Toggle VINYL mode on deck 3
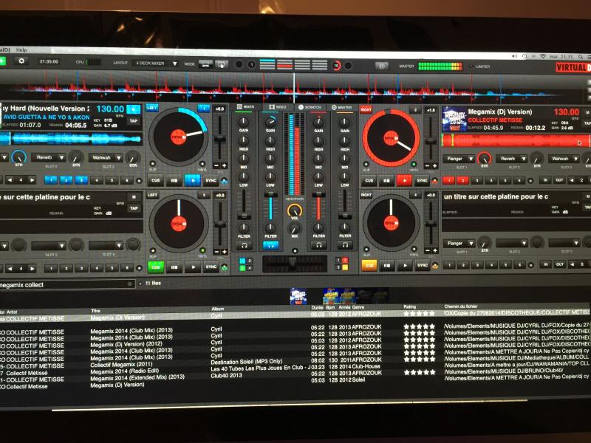Image resolution: width=591 pixels, height=443 pixels. (202, 250)
